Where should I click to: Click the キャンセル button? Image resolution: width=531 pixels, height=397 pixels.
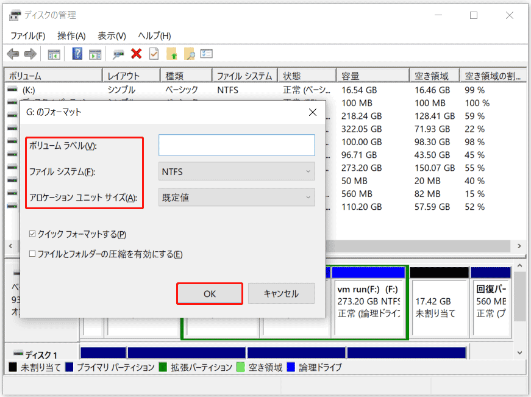pos(281,293)
